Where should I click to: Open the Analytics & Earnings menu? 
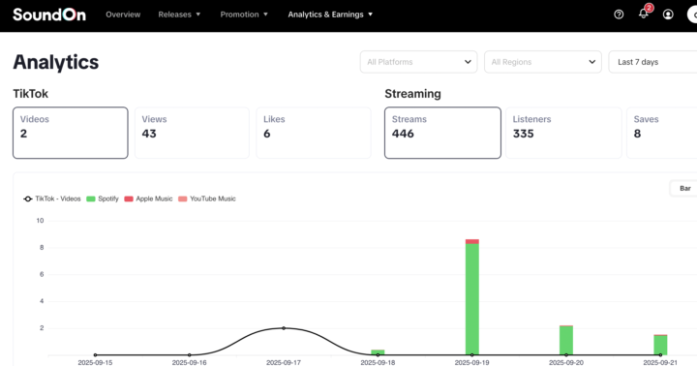(330, 15)
